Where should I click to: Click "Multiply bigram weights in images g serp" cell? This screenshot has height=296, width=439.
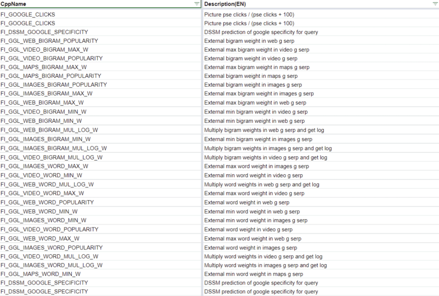coord(320,149)
